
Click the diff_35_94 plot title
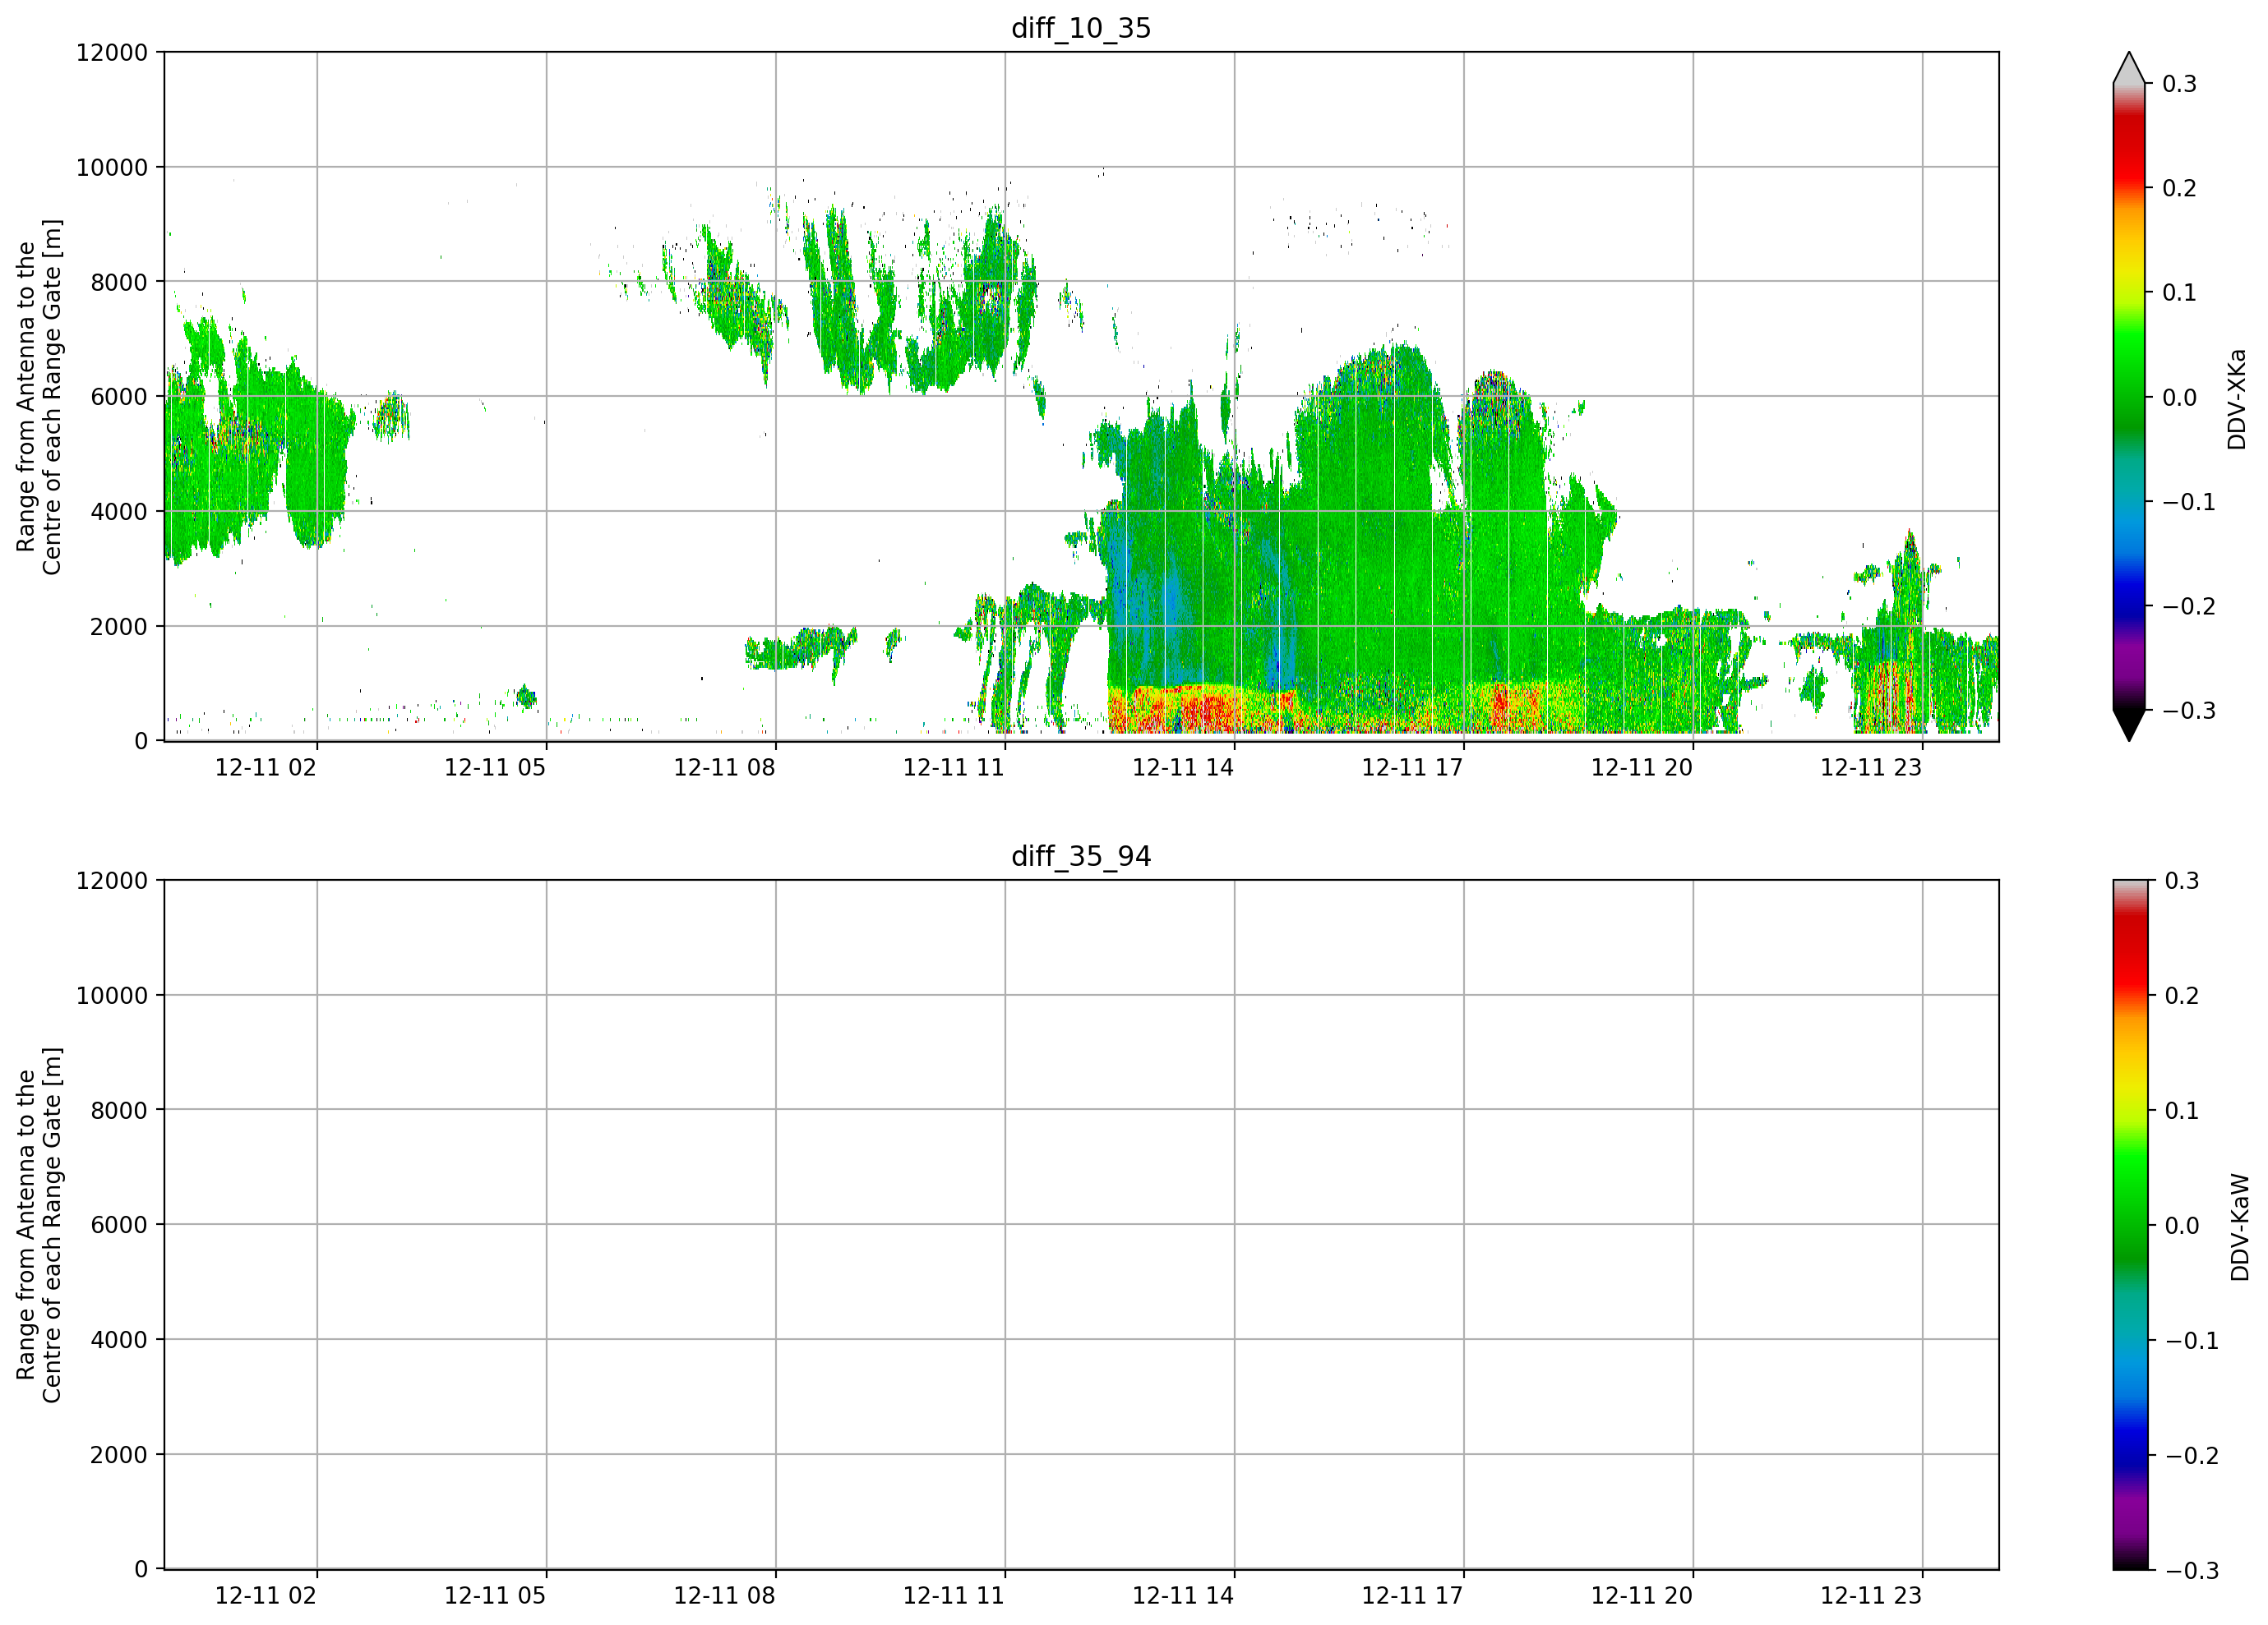pos(1081,857)
